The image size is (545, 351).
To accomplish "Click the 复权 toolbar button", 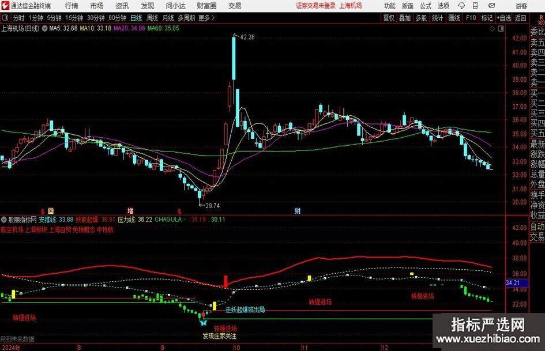I will [x=389, y=18].
